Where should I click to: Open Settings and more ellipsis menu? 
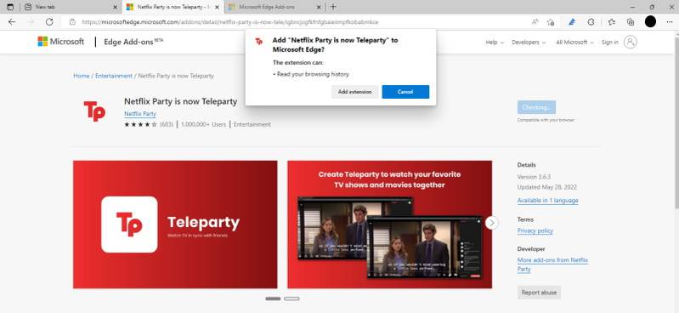point(670,21)
